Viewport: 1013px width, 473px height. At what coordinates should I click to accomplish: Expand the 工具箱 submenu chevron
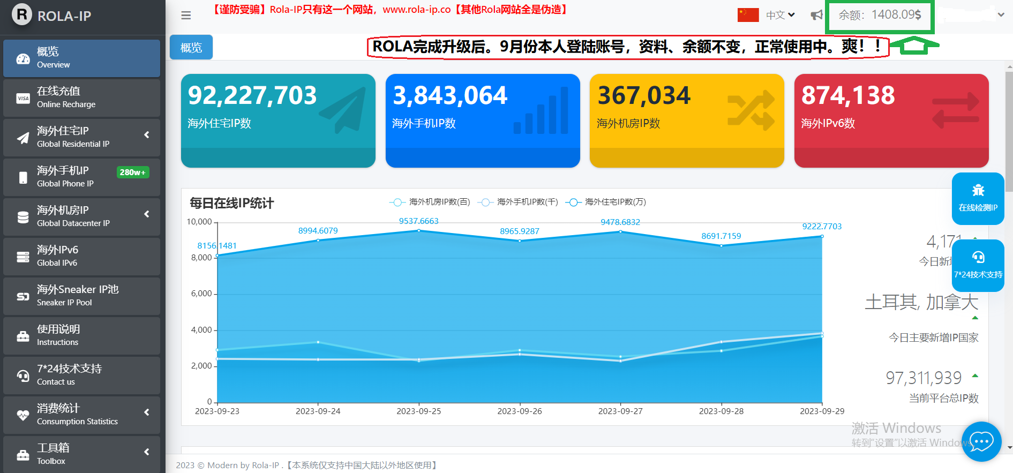[147, 452]
